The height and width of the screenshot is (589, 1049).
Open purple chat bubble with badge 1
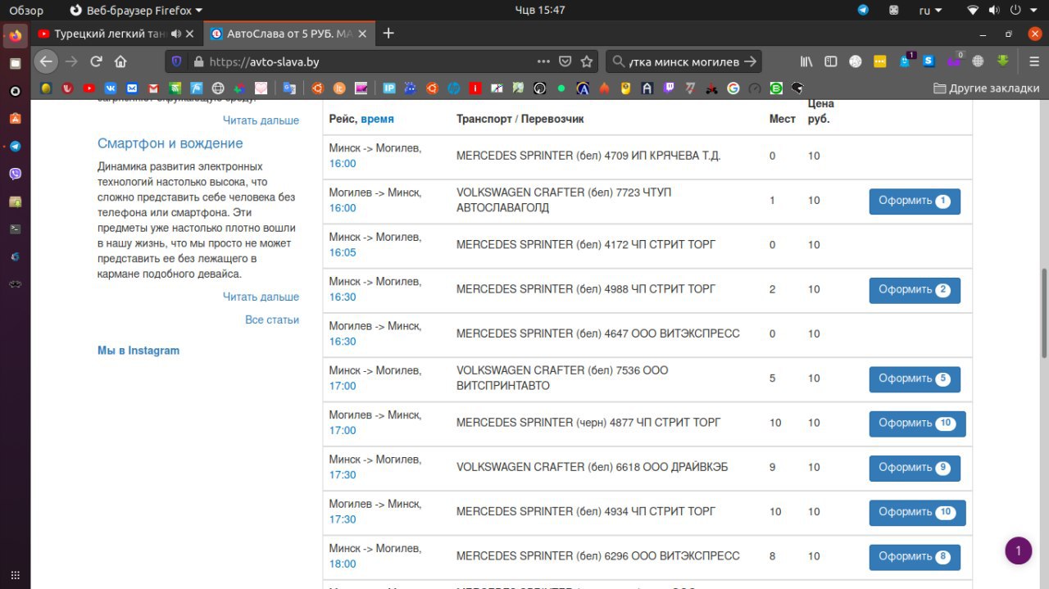[x=1019, y=550]
